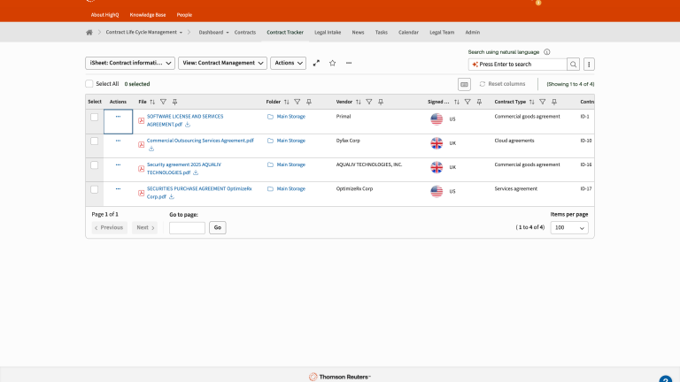Open filter for the Vendor column
The image size is (680, 382).
(368, 102)
